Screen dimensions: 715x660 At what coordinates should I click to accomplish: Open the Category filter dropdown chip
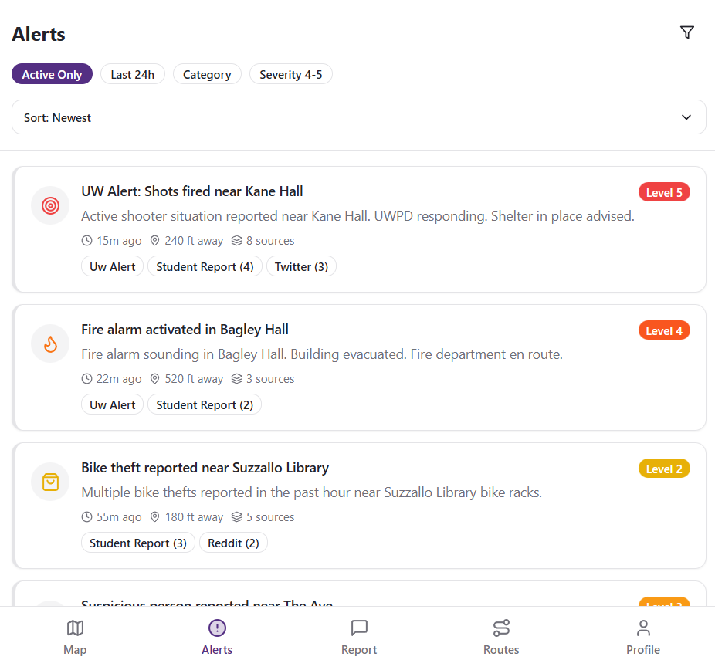click(207, 74)
